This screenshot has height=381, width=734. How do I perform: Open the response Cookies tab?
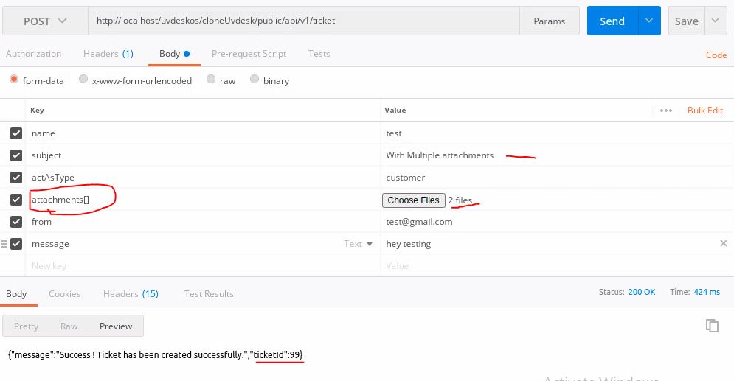click(x=65, y=293)
